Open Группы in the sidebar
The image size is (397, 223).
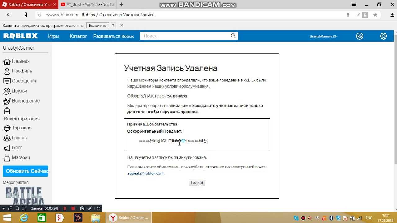point(16,138)
